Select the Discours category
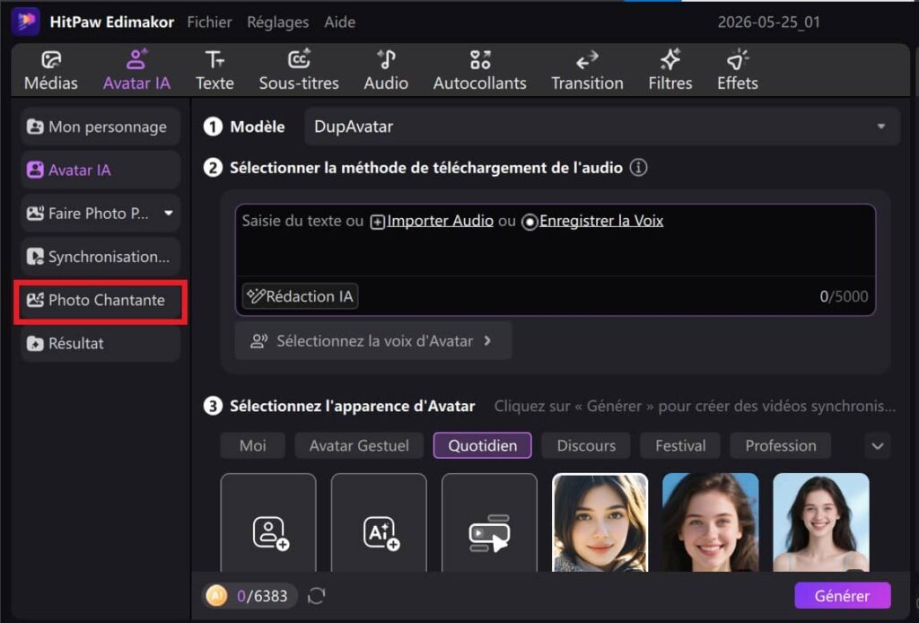Screen dimensions: 919x623 coord(586,445)
